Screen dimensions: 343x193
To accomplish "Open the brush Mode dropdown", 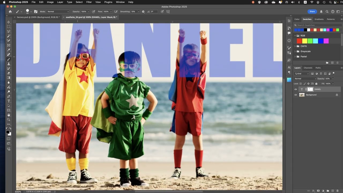I will tap(58, 12).
